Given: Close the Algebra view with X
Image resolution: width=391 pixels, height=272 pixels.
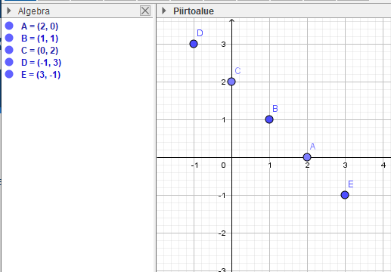Looking at the screenshot, I should tap(145, 11).
